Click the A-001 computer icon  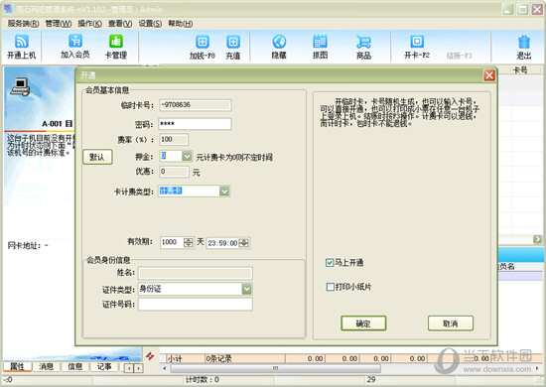click(x=20, y=86)
